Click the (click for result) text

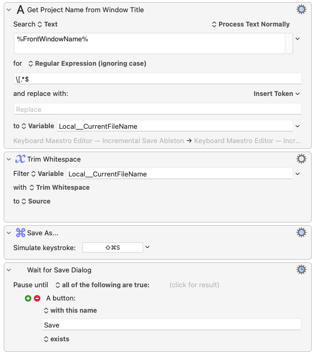[x=194, y=285]
